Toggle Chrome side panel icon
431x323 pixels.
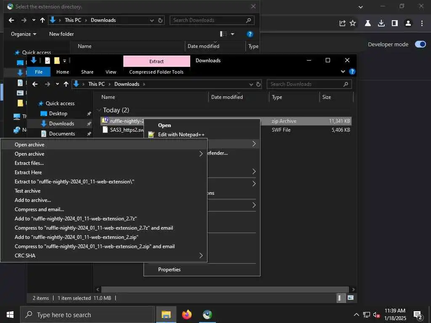tap(395, 24)
